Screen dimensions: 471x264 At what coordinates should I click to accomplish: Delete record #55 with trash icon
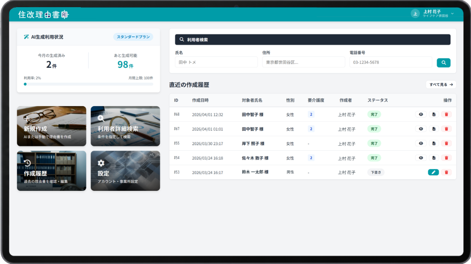coord(446,143)
